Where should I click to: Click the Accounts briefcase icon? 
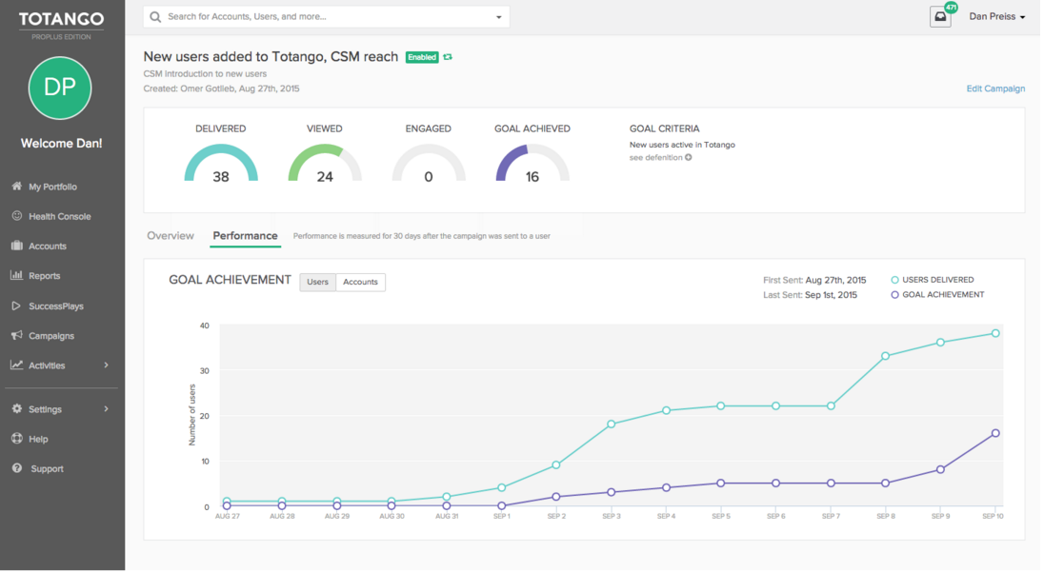16,246
